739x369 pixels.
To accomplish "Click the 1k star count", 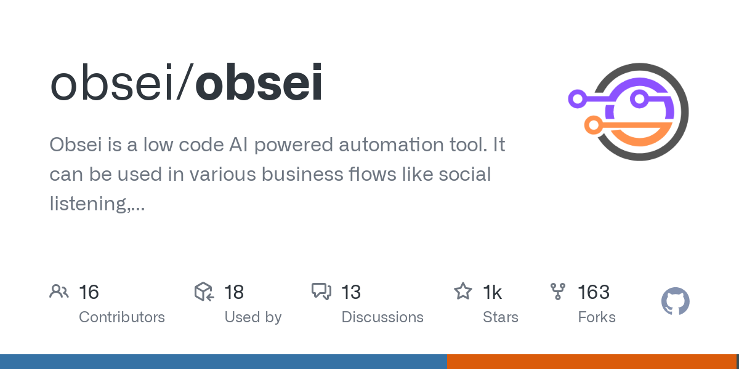I will point(492,292).
